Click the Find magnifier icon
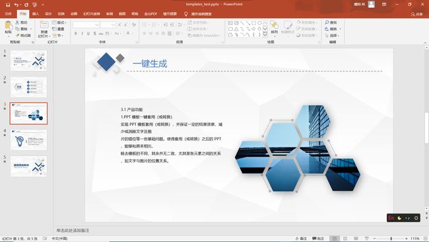 [327, 22]
